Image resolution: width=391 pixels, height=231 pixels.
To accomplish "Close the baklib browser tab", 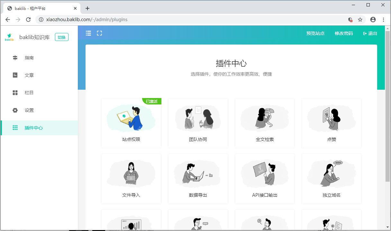I will (76, 8).
